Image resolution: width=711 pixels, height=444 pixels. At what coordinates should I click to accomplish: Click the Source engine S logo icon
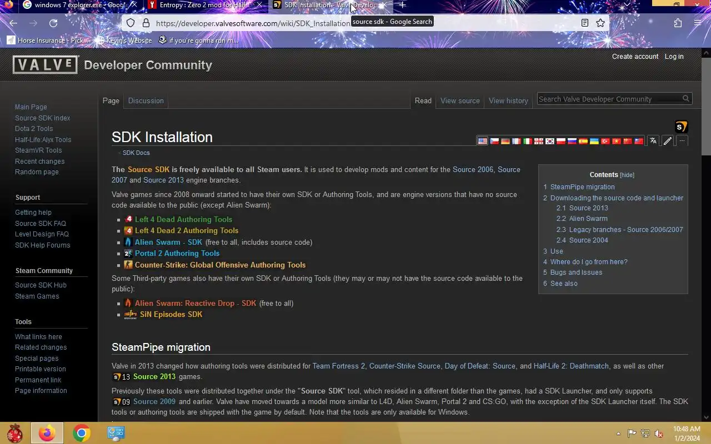pos(681,127)
